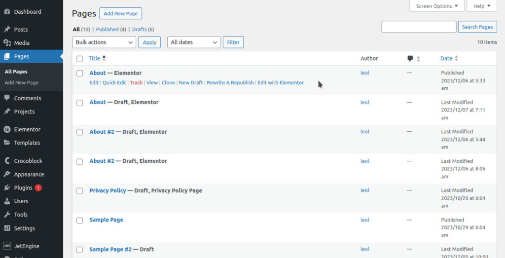Click the Appearance paintbrush icon

point(7,174)
